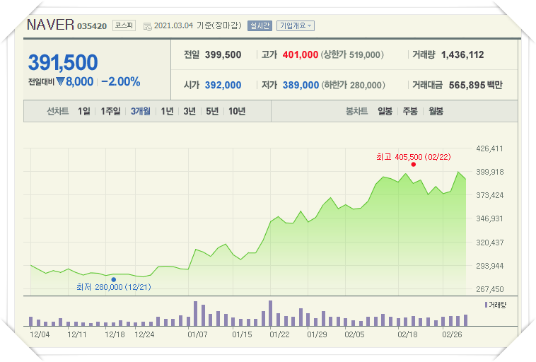This screenshot has height=362, width=536.
Task: Click the blue 최저 280,000 marker dot
Action: coord(113,279)
